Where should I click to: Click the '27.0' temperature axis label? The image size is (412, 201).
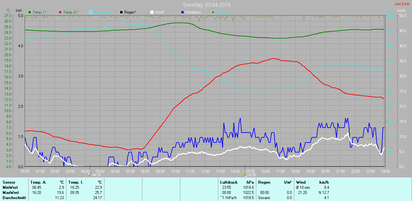[x=8, y=15]
